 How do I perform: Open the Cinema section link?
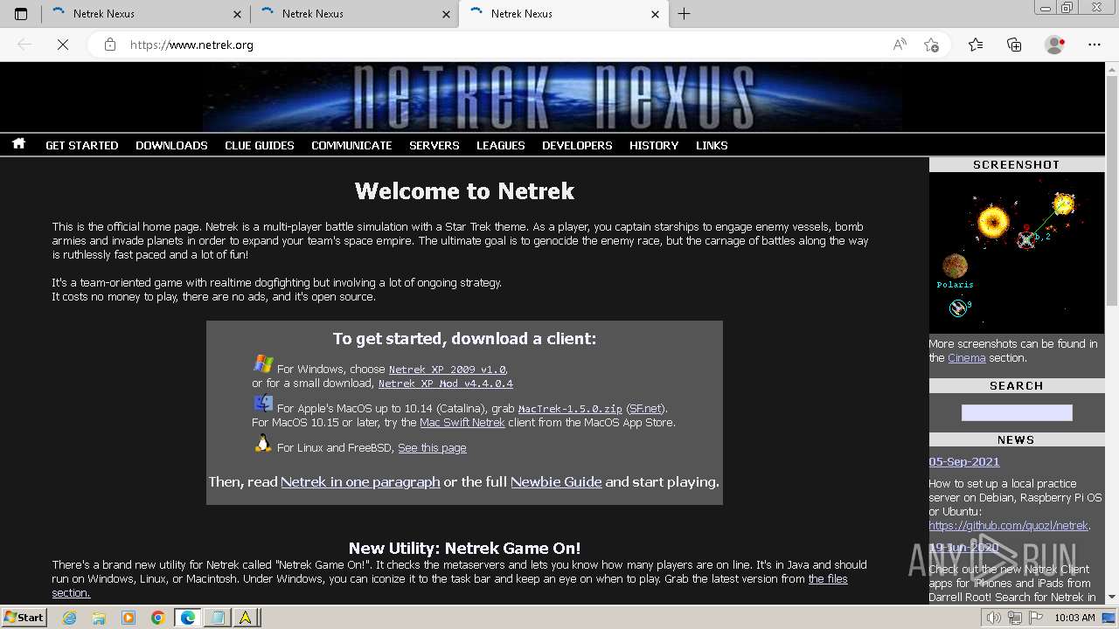966,357
